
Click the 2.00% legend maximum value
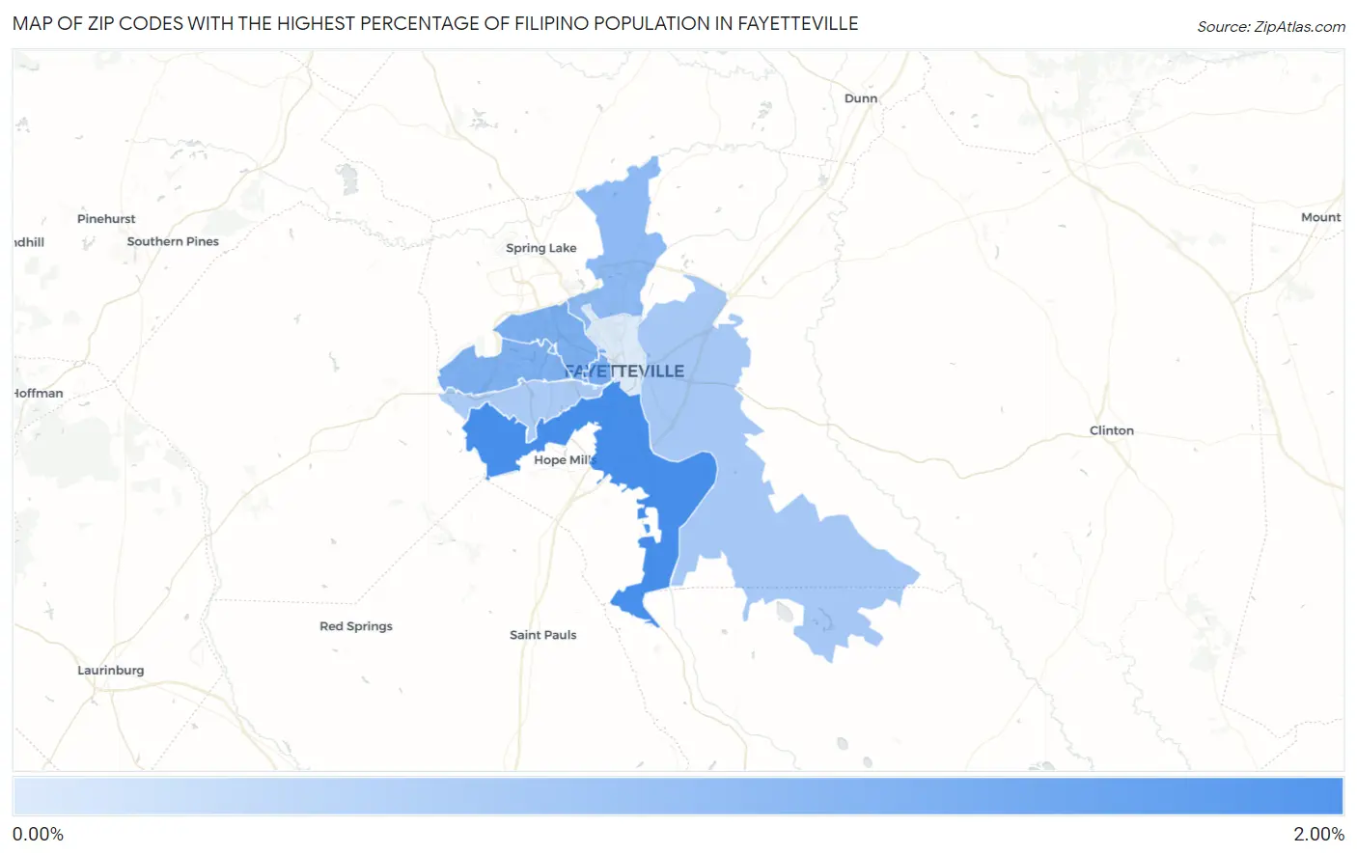[1318, 834]
